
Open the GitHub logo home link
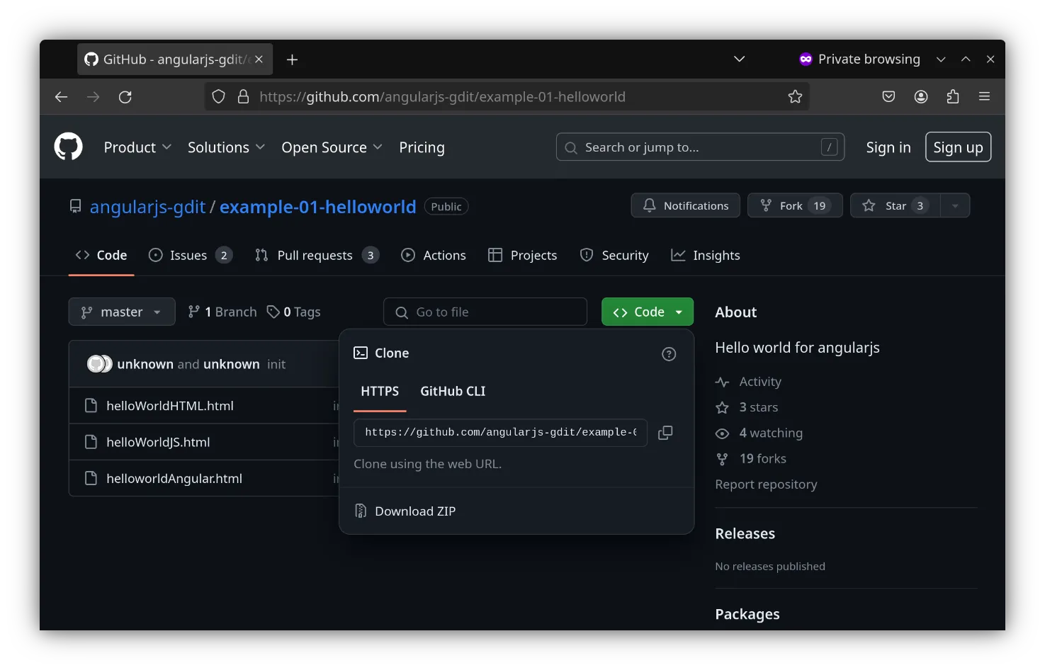(69, 147)
